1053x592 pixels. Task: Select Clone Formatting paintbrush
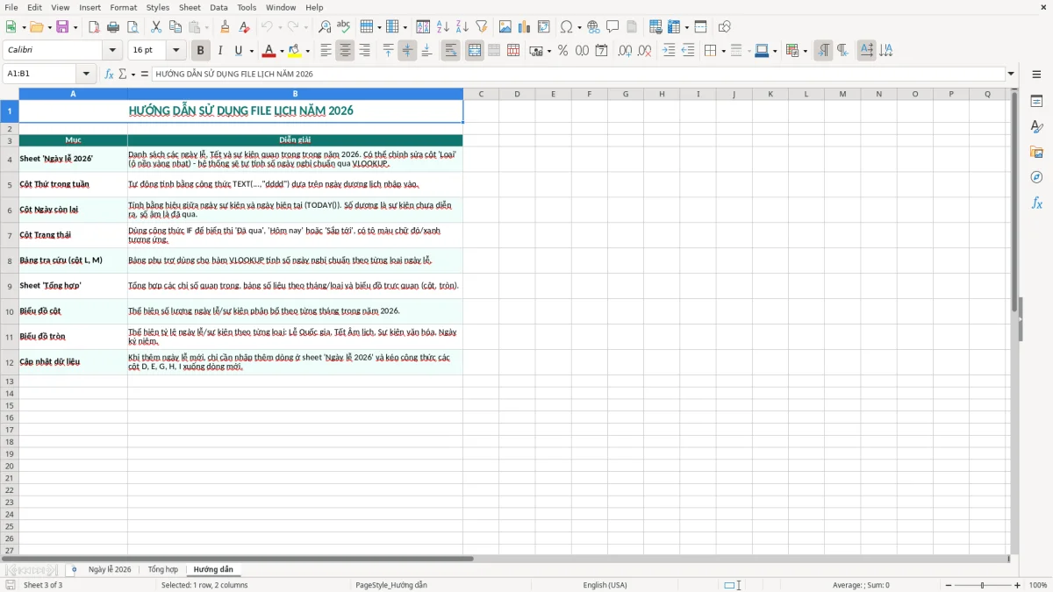[x=226, y=26]
